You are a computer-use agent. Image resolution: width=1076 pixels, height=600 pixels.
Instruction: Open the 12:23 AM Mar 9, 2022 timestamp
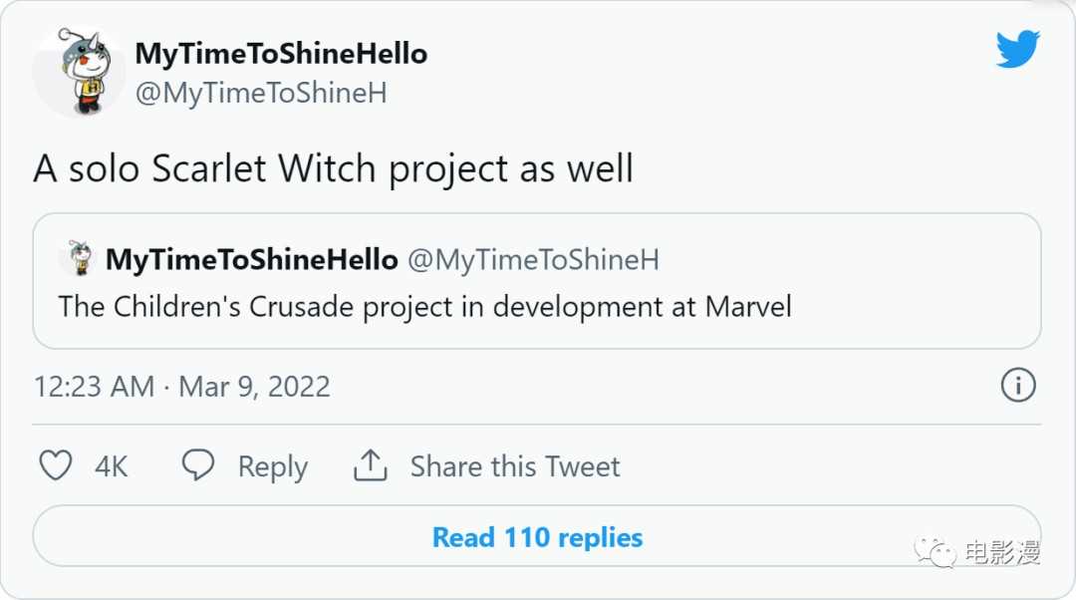(182, 387)
